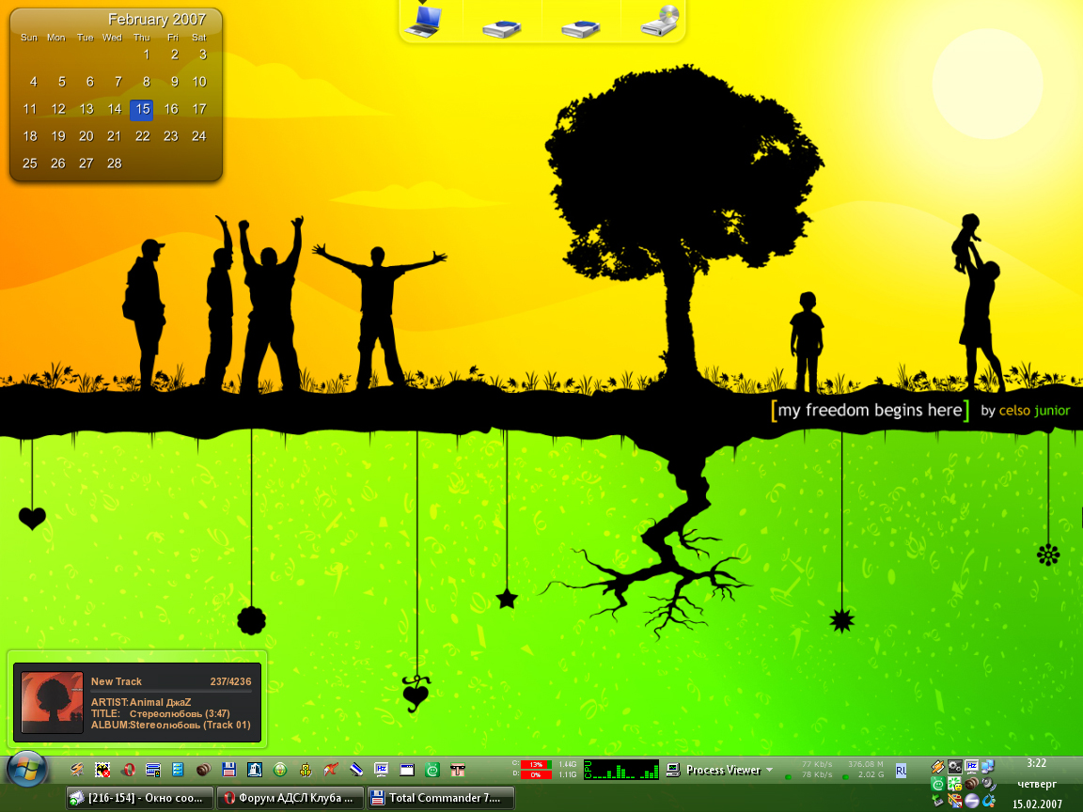Click the date 15.02.2007 in tray
The image size is (1083, 812).
click(x=1037, y=804)
